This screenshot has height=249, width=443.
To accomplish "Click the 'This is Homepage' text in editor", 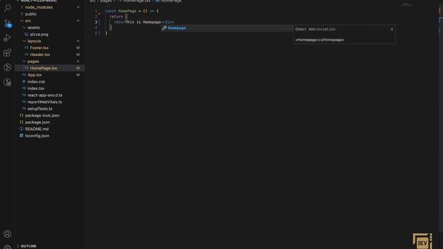I will [143, 22].
